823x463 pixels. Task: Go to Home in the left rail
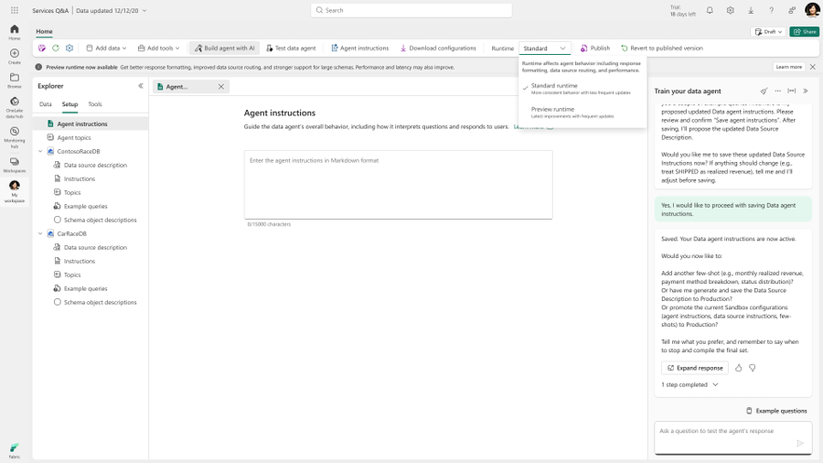[x=14, y=32]
